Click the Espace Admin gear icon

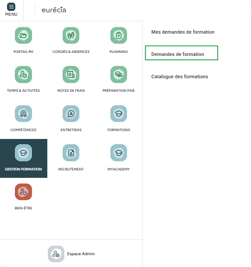56,254
